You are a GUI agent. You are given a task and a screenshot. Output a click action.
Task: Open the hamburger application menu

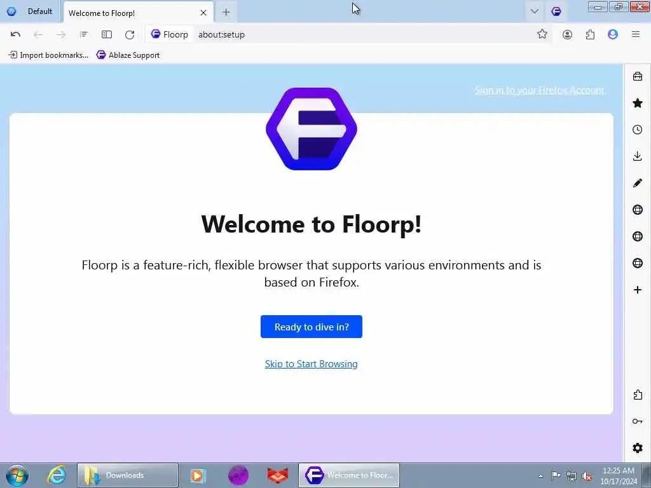pyautogui.click(x=636, y=34)
